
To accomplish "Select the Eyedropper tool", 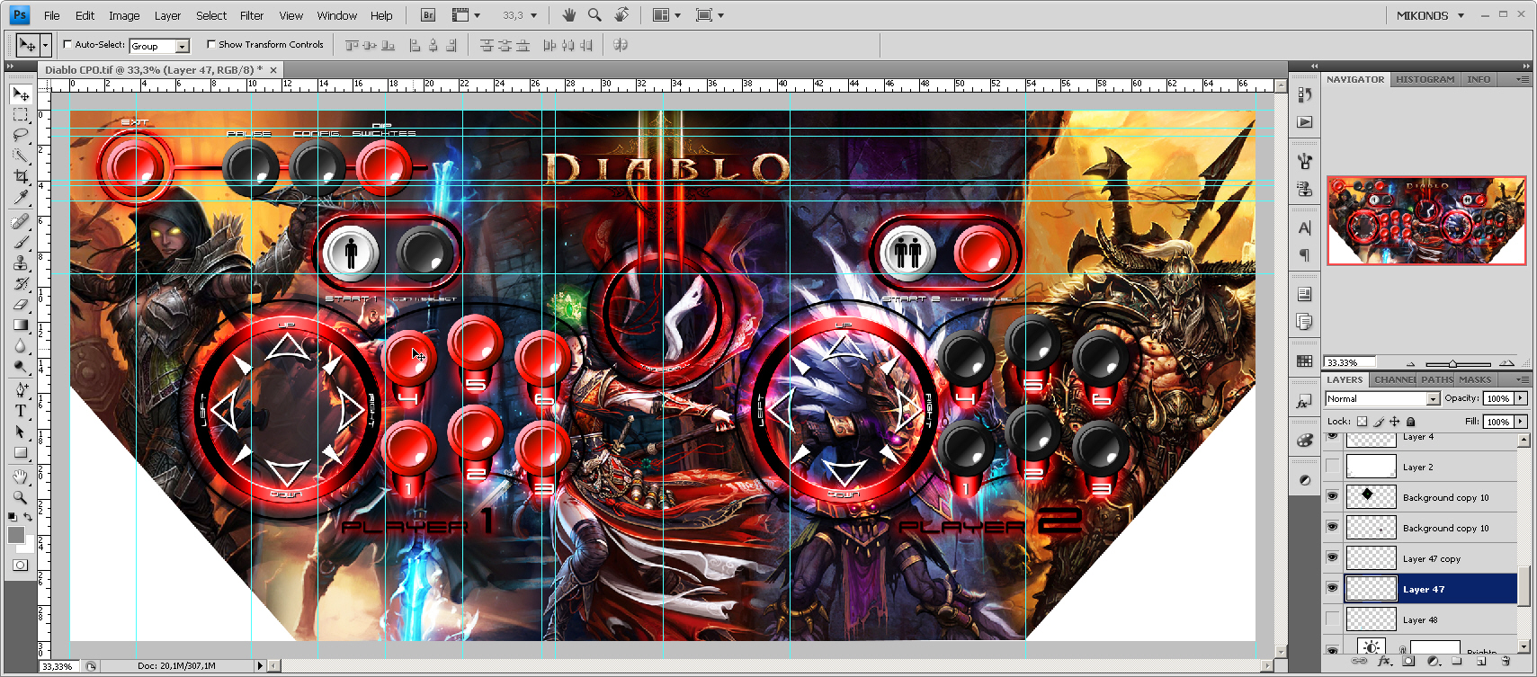I will point(20,197).
